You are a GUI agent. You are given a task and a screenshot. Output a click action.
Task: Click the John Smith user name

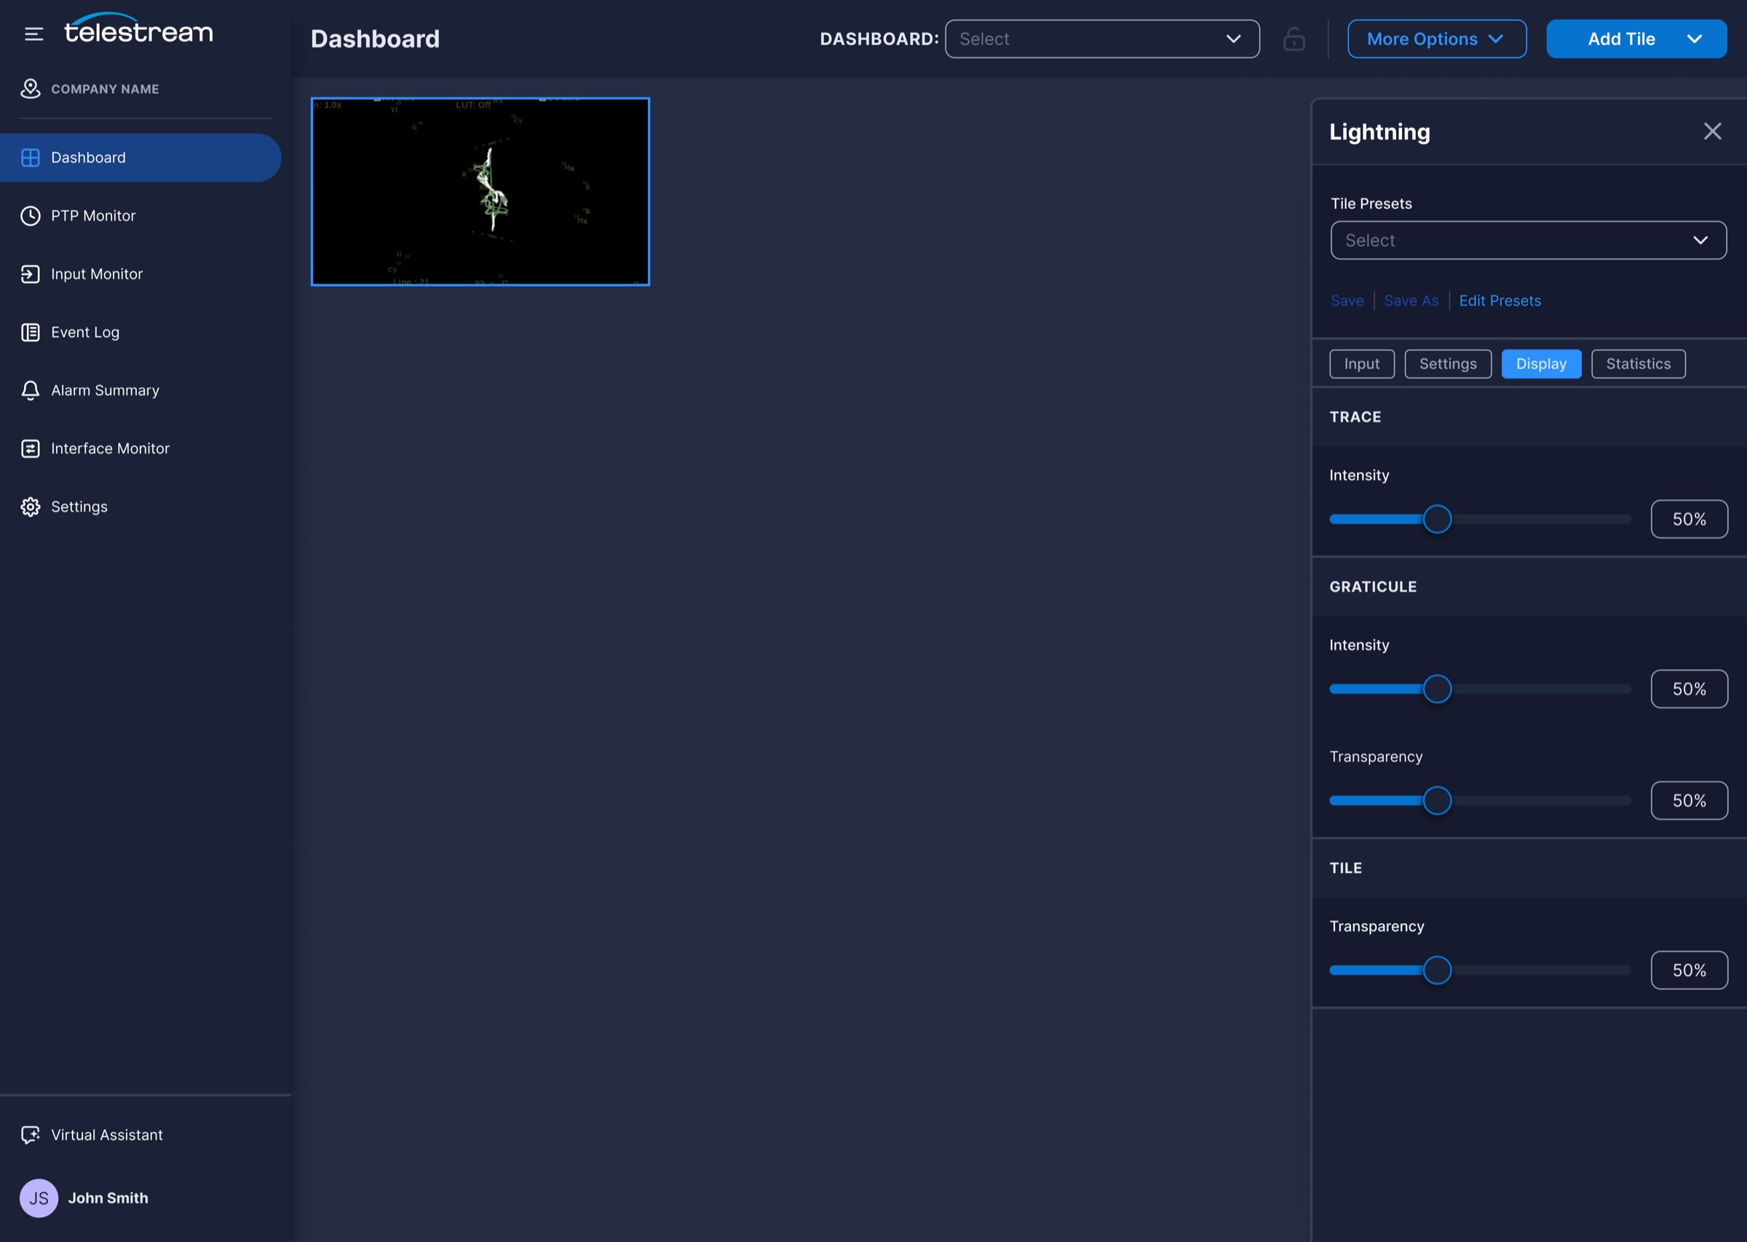108,1198
